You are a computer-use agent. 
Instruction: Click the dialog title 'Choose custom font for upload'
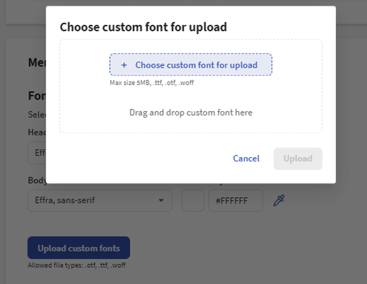[143, 27]
